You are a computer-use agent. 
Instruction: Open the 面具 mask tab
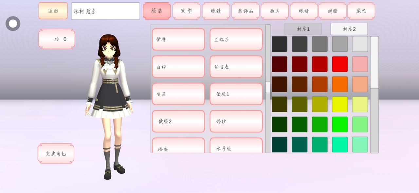click(x=275, y=11)
